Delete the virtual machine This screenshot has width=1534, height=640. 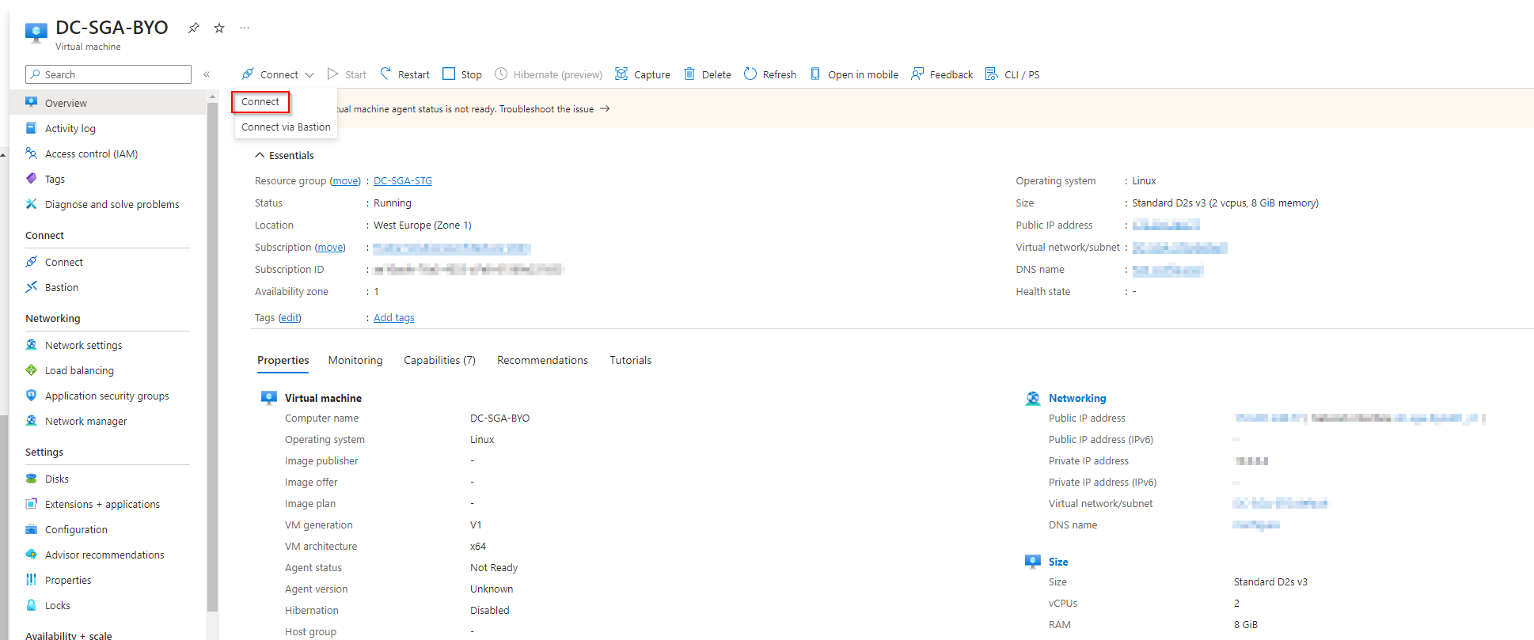tap(708, 74)
